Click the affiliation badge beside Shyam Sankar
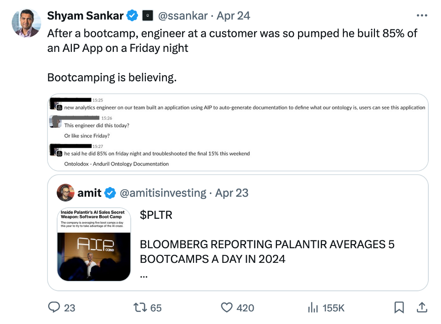This screenshot has height=324, width=441. click(x=148, y=15)
